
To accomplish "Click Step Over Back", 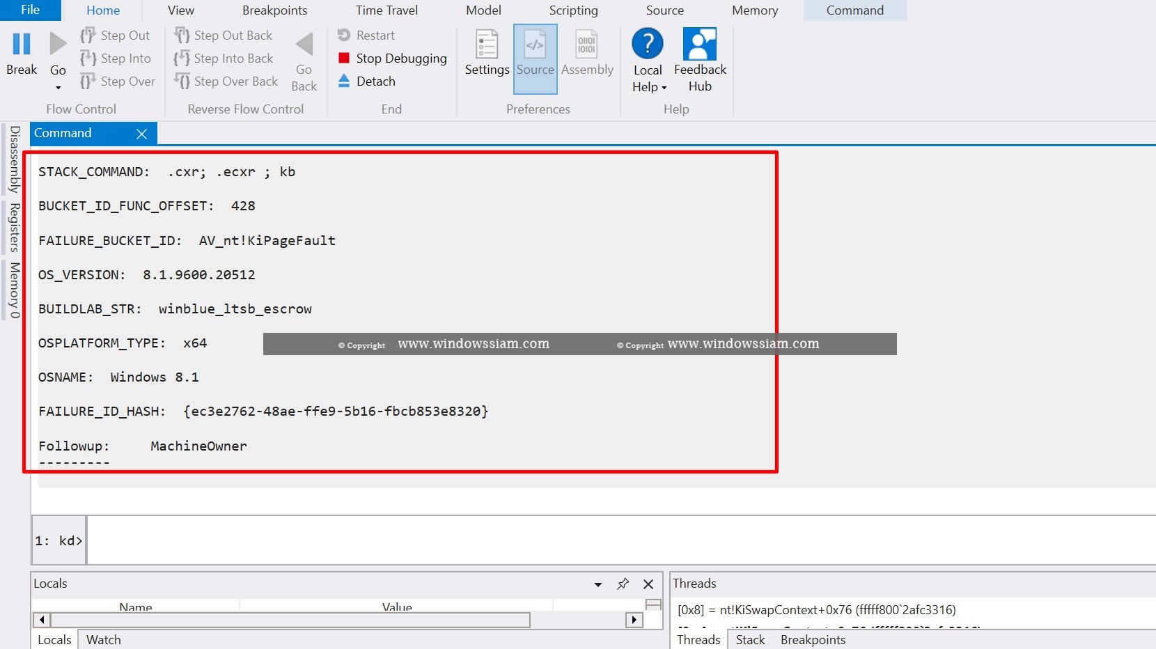I will 226,81.
